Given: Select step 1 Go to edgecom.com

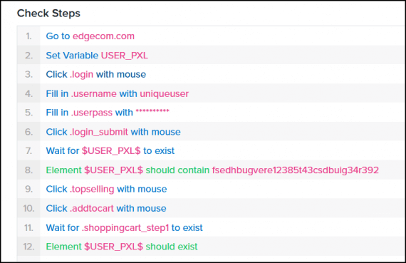Looking at the screenshot, I should (x=210, y=36).
